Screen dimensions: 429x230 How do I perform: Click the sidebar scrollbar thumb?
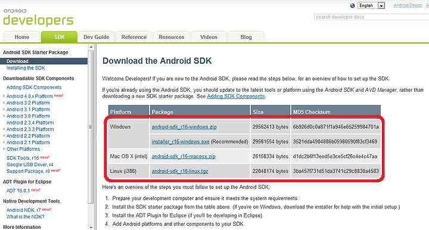(91, 127)
